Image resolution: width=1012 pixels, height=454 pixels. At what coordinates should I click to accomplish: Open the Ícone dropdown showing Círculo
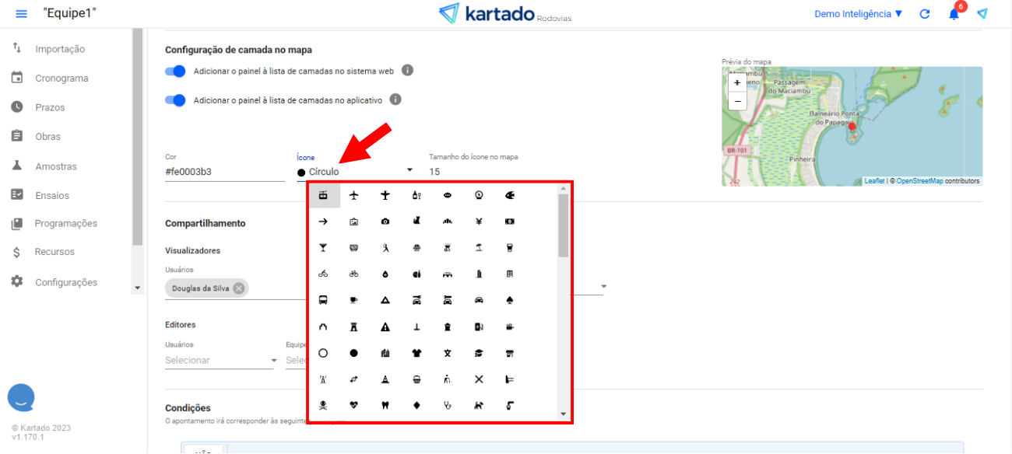pos(355,171)
